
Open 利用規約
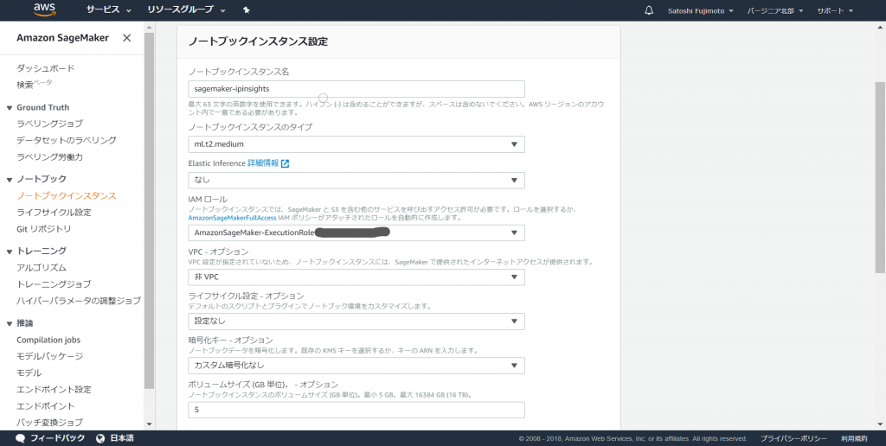coord(854,439)
